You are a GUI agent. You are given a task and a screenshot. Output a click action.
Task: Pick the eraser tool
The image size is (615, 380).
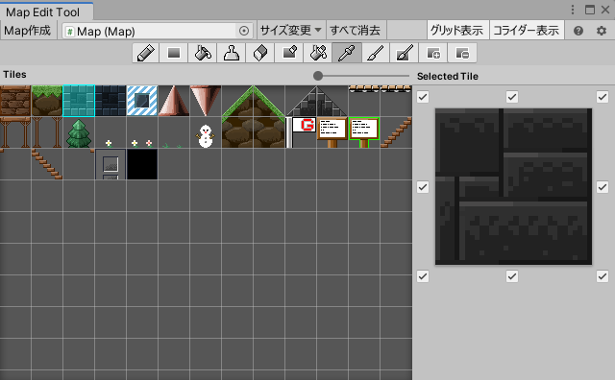tap(260, 53)
